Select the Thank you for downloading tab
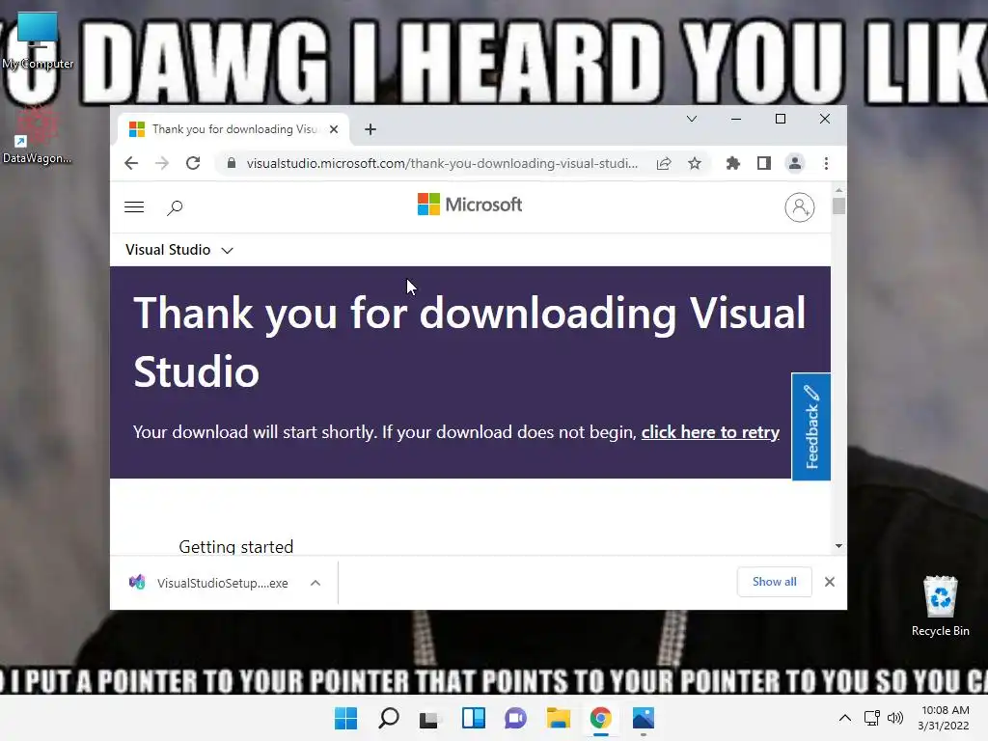This screenshot has width=988, height=741. [x=233, y=129]
